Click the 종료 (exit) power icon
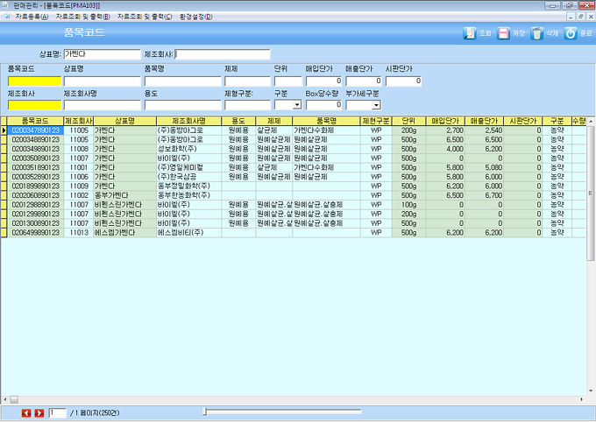The image size is (596, 422). (x=571, y=33)
